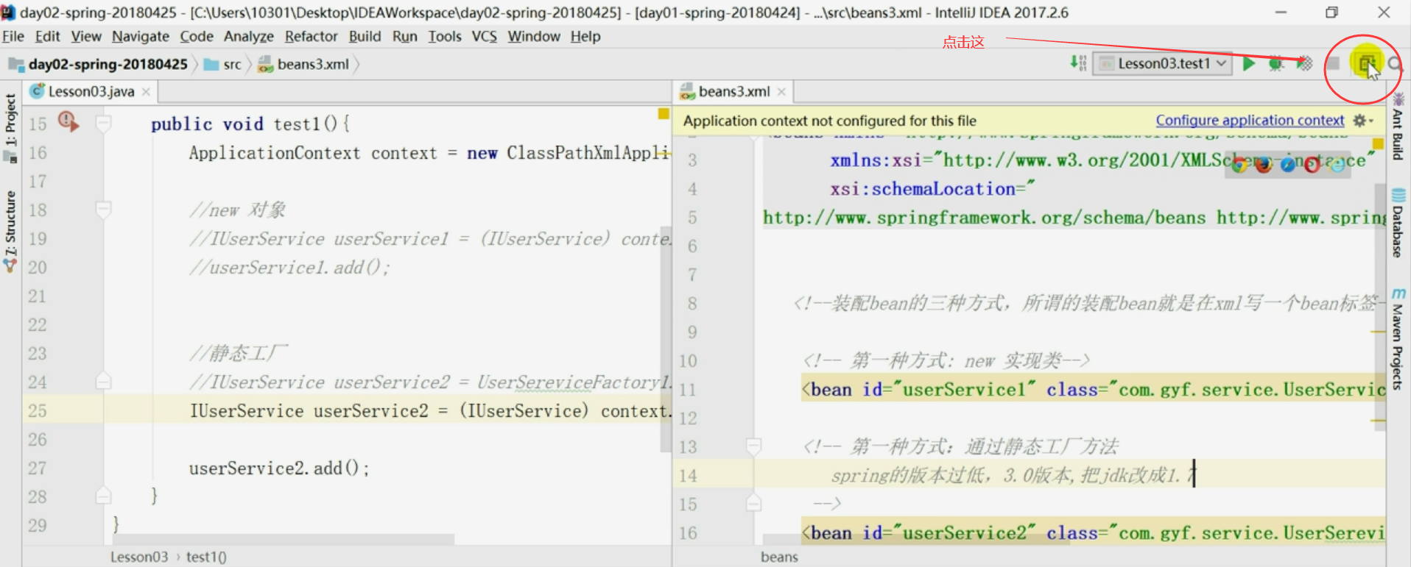The image size is (1411, 567).
Task: Open the gear dropdown in the notification banner
Action: 1362,121
